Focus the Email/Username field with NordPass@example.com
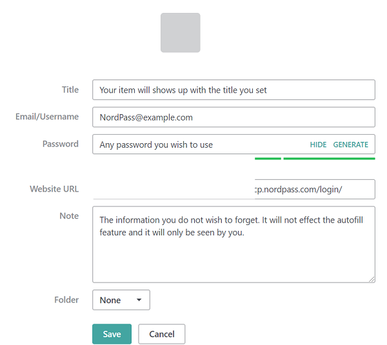The image size is (387, 345). (233, 117)
